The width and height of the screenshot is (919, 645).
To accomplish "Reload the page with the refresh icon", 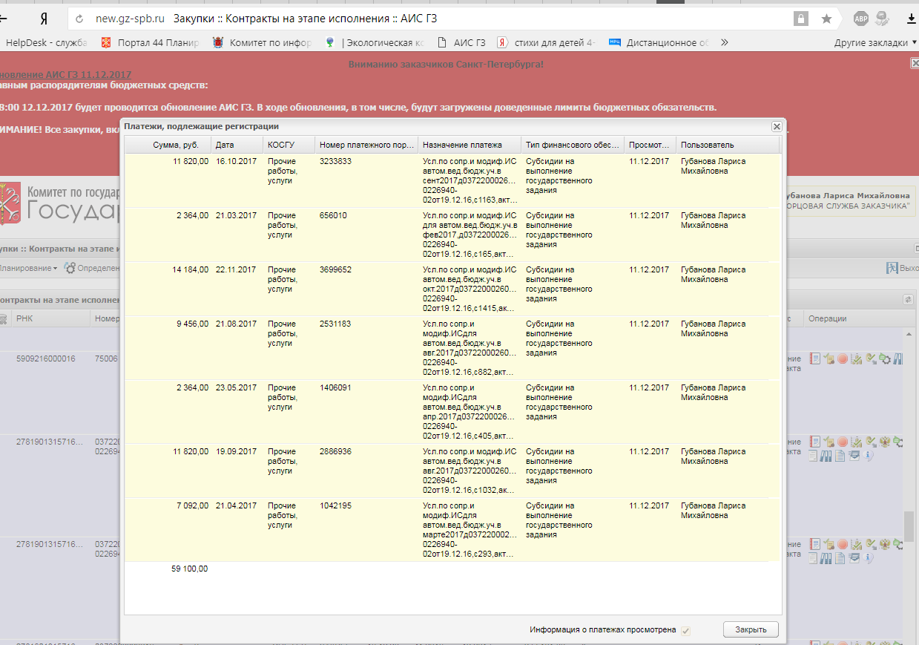I will coord(79,19).
